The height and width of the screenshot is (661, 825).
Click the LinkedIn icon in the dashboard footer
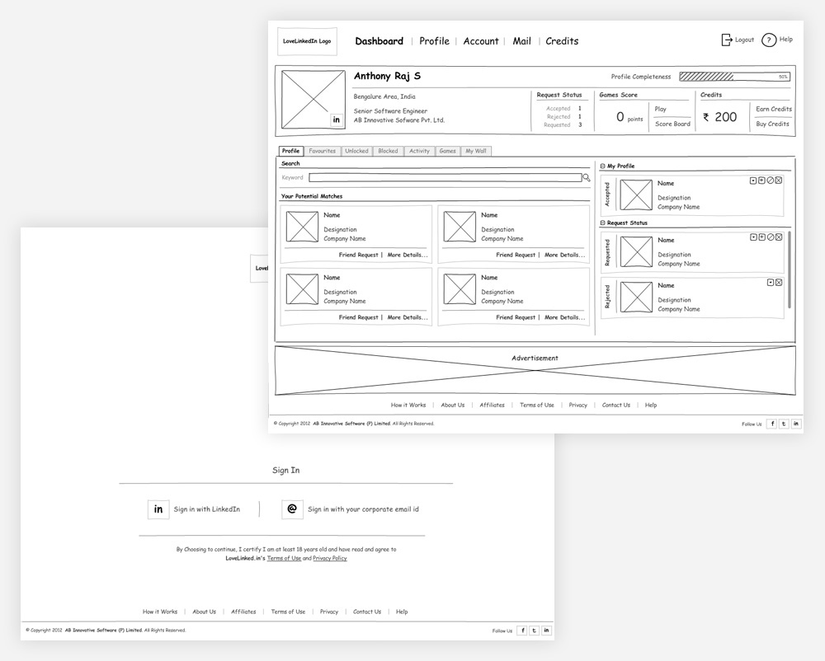796,424
